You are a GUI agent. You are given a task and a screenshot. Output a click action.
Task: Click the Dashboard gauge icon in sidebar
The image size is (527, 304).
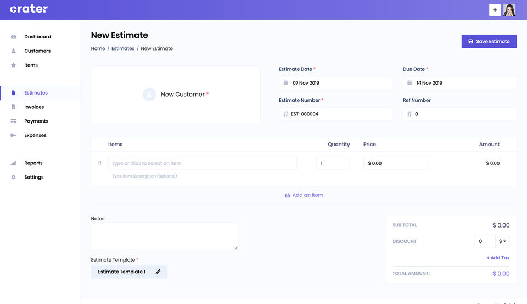click(x=13, y=37)
